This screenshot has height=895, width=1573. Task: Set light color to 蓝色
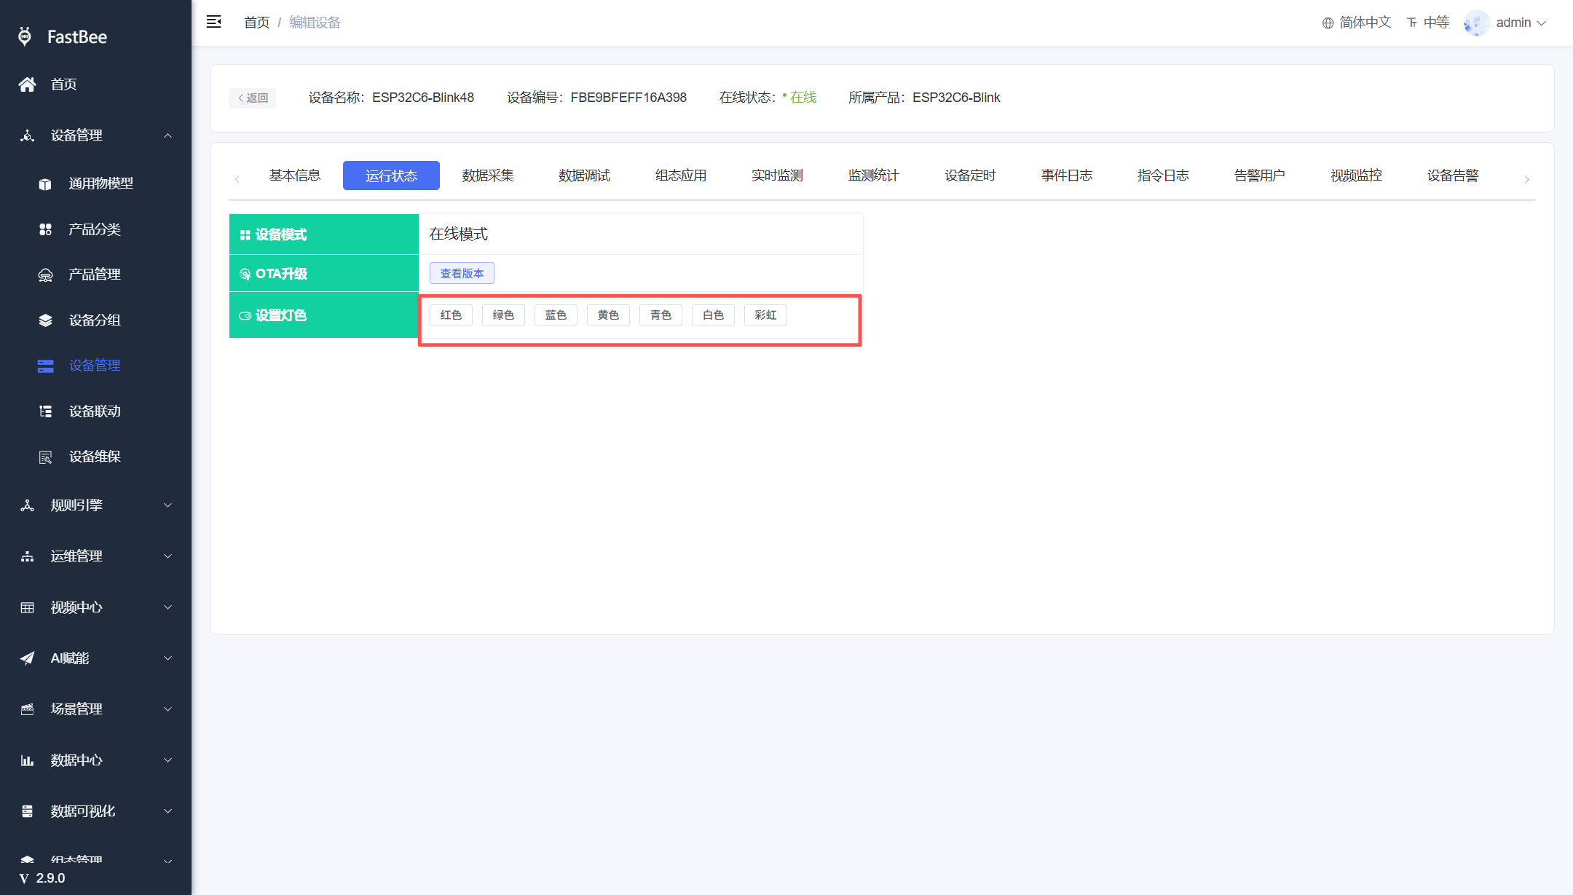(x=556, y=315)
